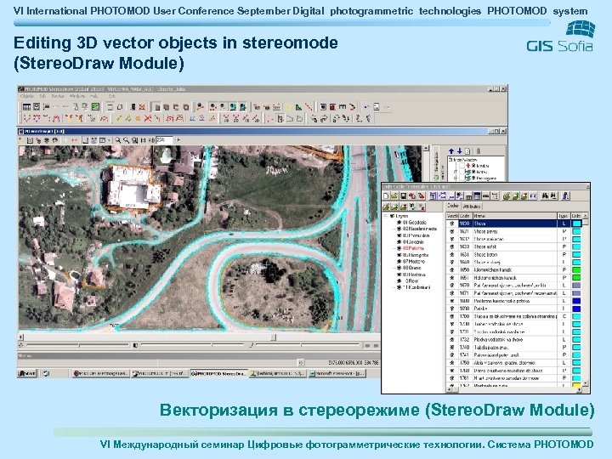Click the zoom value input field in the stereo toolbar
This screenshot has width=612, height=459.
click(x=164, y=139)
